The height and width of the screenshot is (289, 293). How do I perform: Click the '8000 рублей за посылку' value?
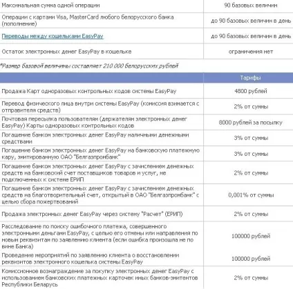point(251,123)
